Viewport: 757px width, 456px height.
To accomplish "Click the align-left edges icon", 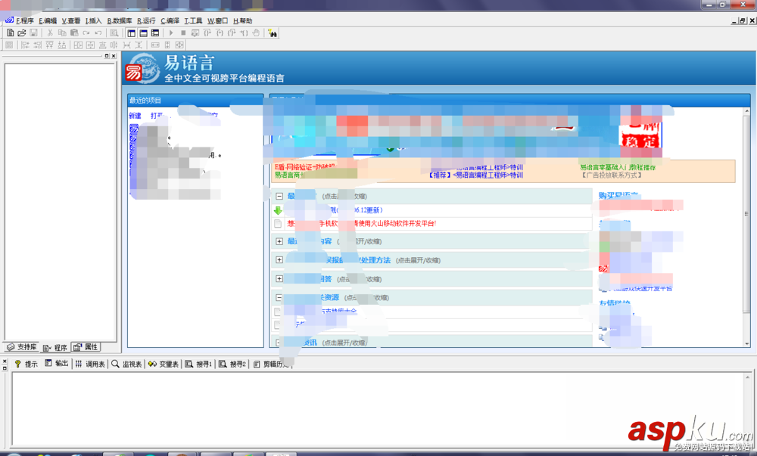I will tap(25, 45).
